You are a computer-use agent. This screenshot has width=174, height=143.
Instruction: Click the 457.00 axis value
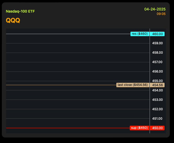click(157, 62)
